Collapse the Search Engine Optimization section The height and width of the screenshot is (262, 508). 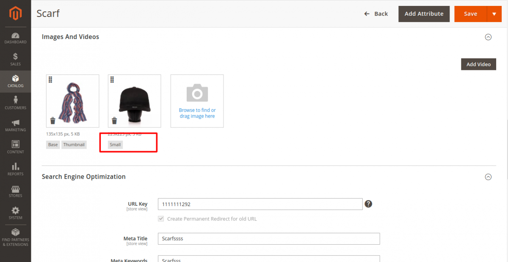[488, 177]
